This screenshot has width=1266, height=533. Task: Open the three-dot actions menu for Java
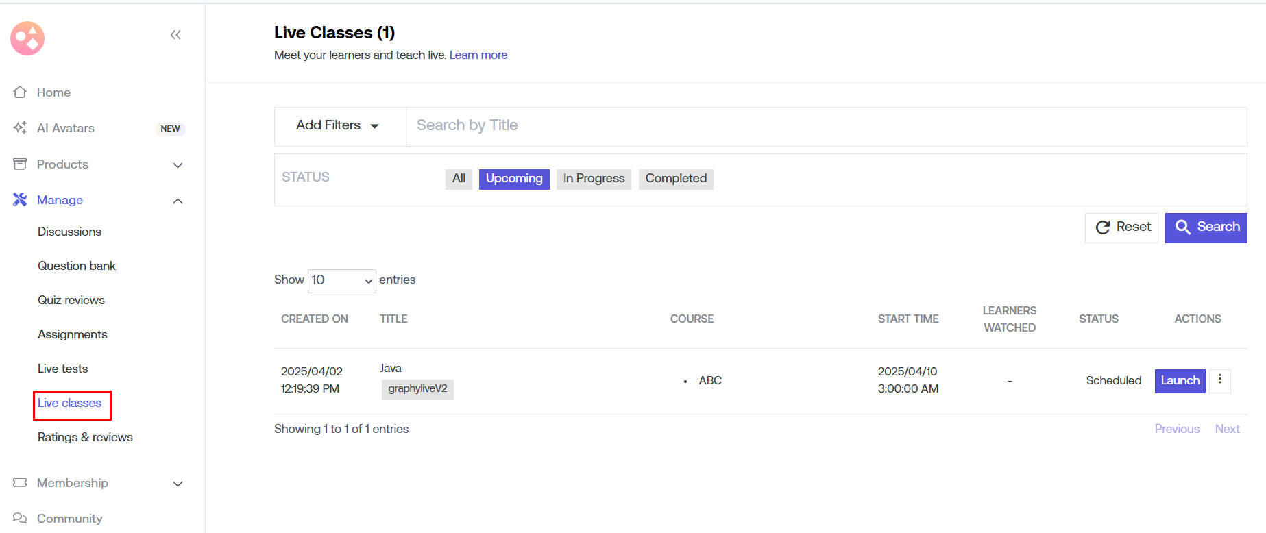(x=1219, y=380)
